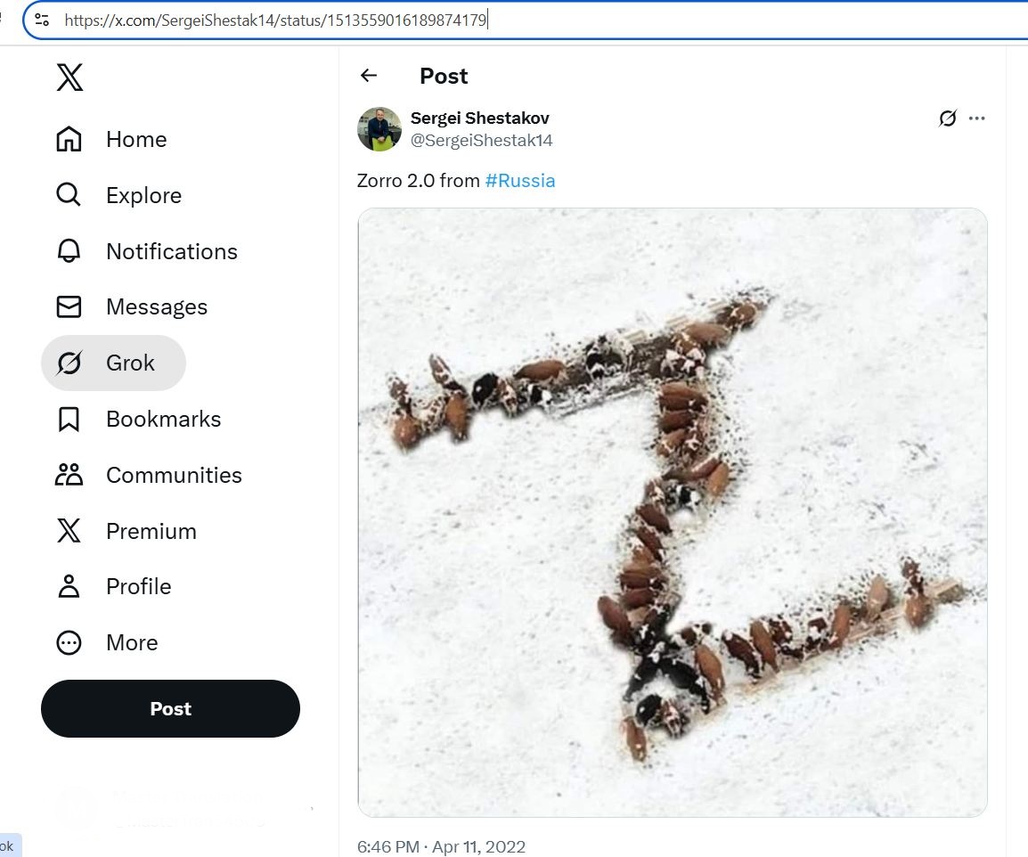Click the X logo icon
The image size is (1028, 857).
69,78
